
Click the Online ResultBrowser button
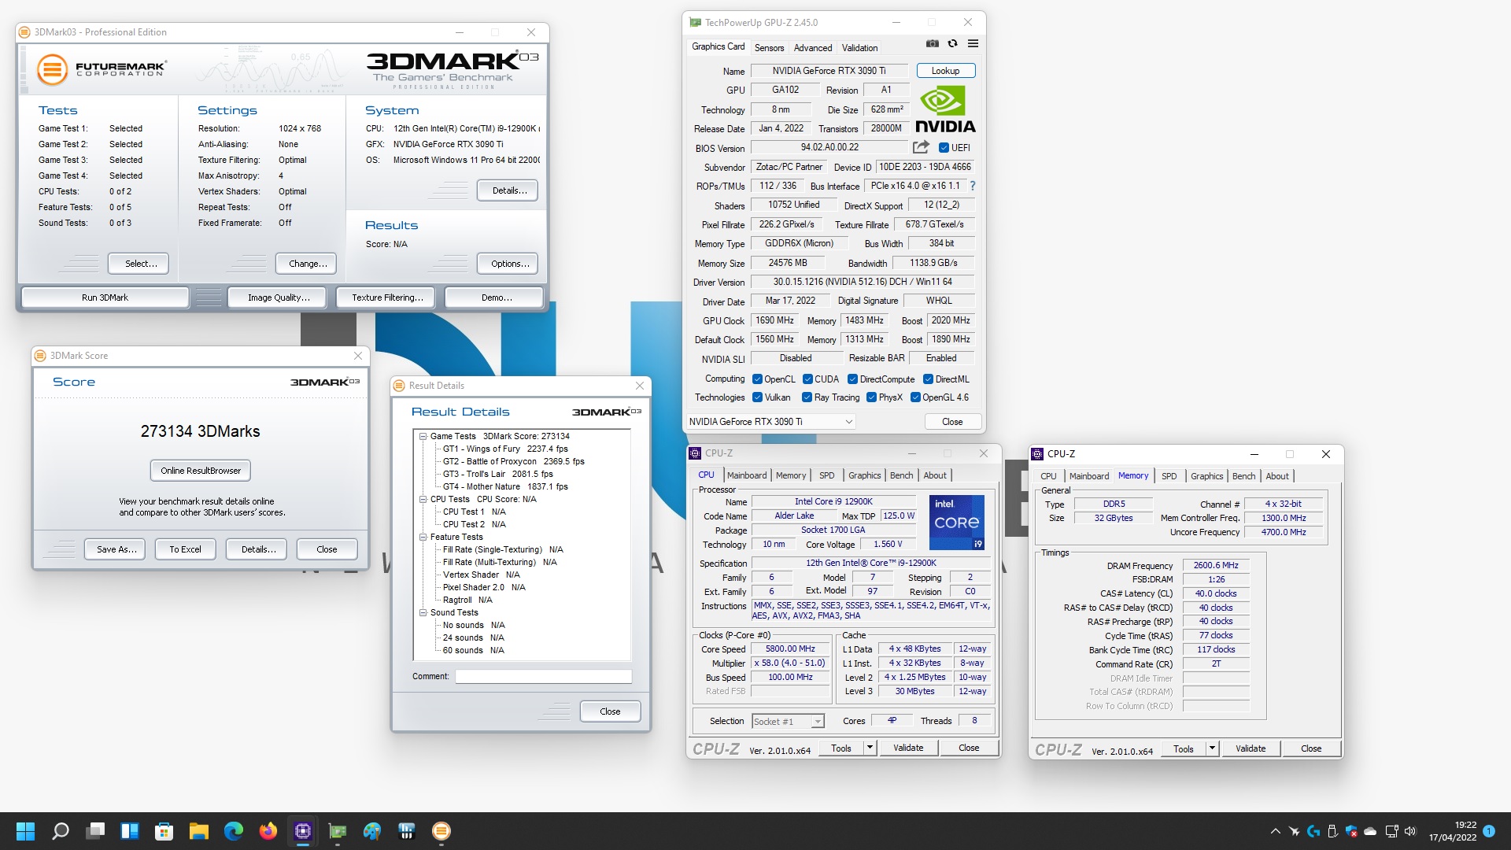(201, 471)
